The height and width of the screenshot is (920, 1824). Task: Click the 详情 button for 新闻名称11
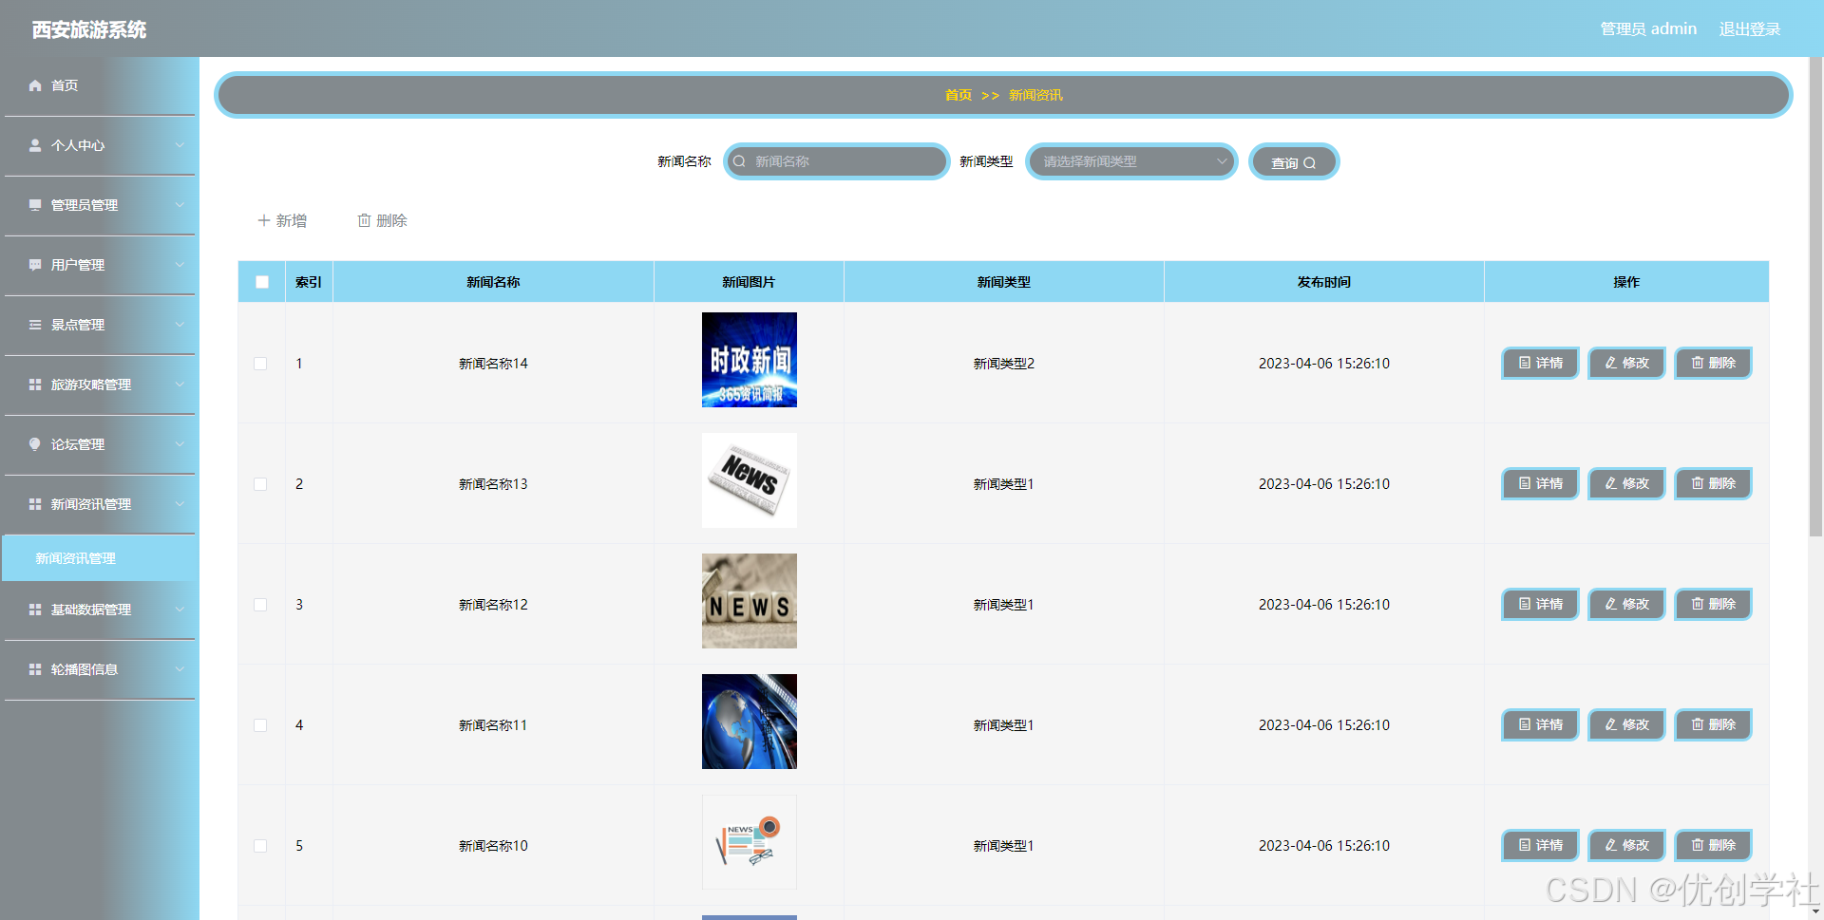(1540, 724)
